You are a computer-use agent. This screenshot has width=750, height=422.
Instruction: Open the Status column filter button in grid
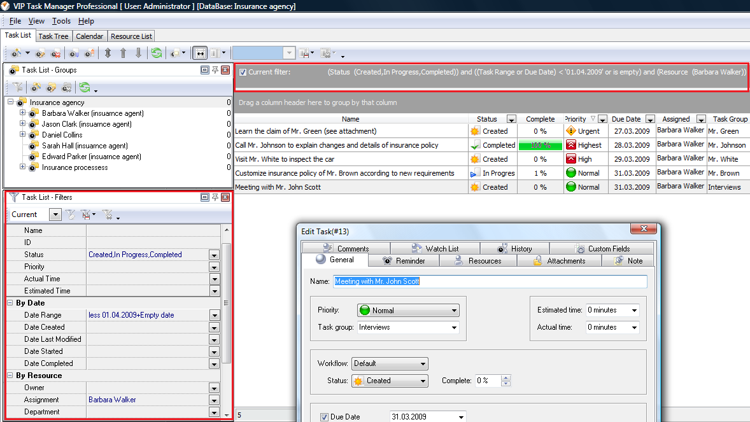click(x=511, y=119)
